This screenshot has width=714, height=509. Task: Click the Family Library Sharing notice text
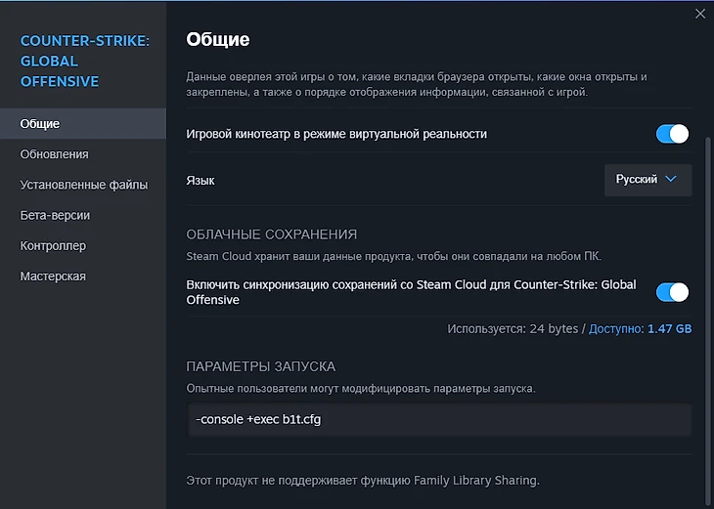(363, 480)
